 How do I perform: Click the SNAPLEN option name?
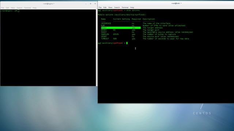(x=105, y=34)
